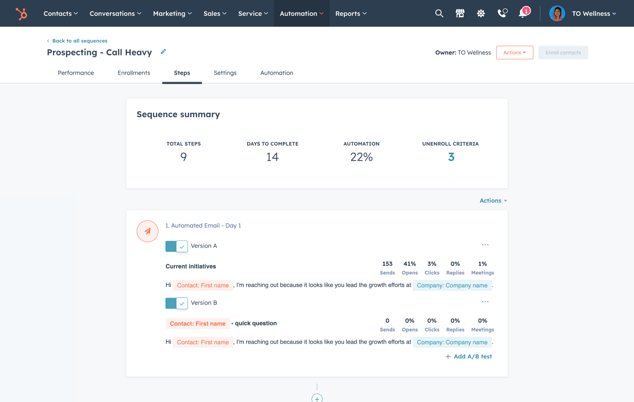The width and height of the screenshot is (634, 402).
Task: Click the calling phone icon
Action: [x=502, y=13]
